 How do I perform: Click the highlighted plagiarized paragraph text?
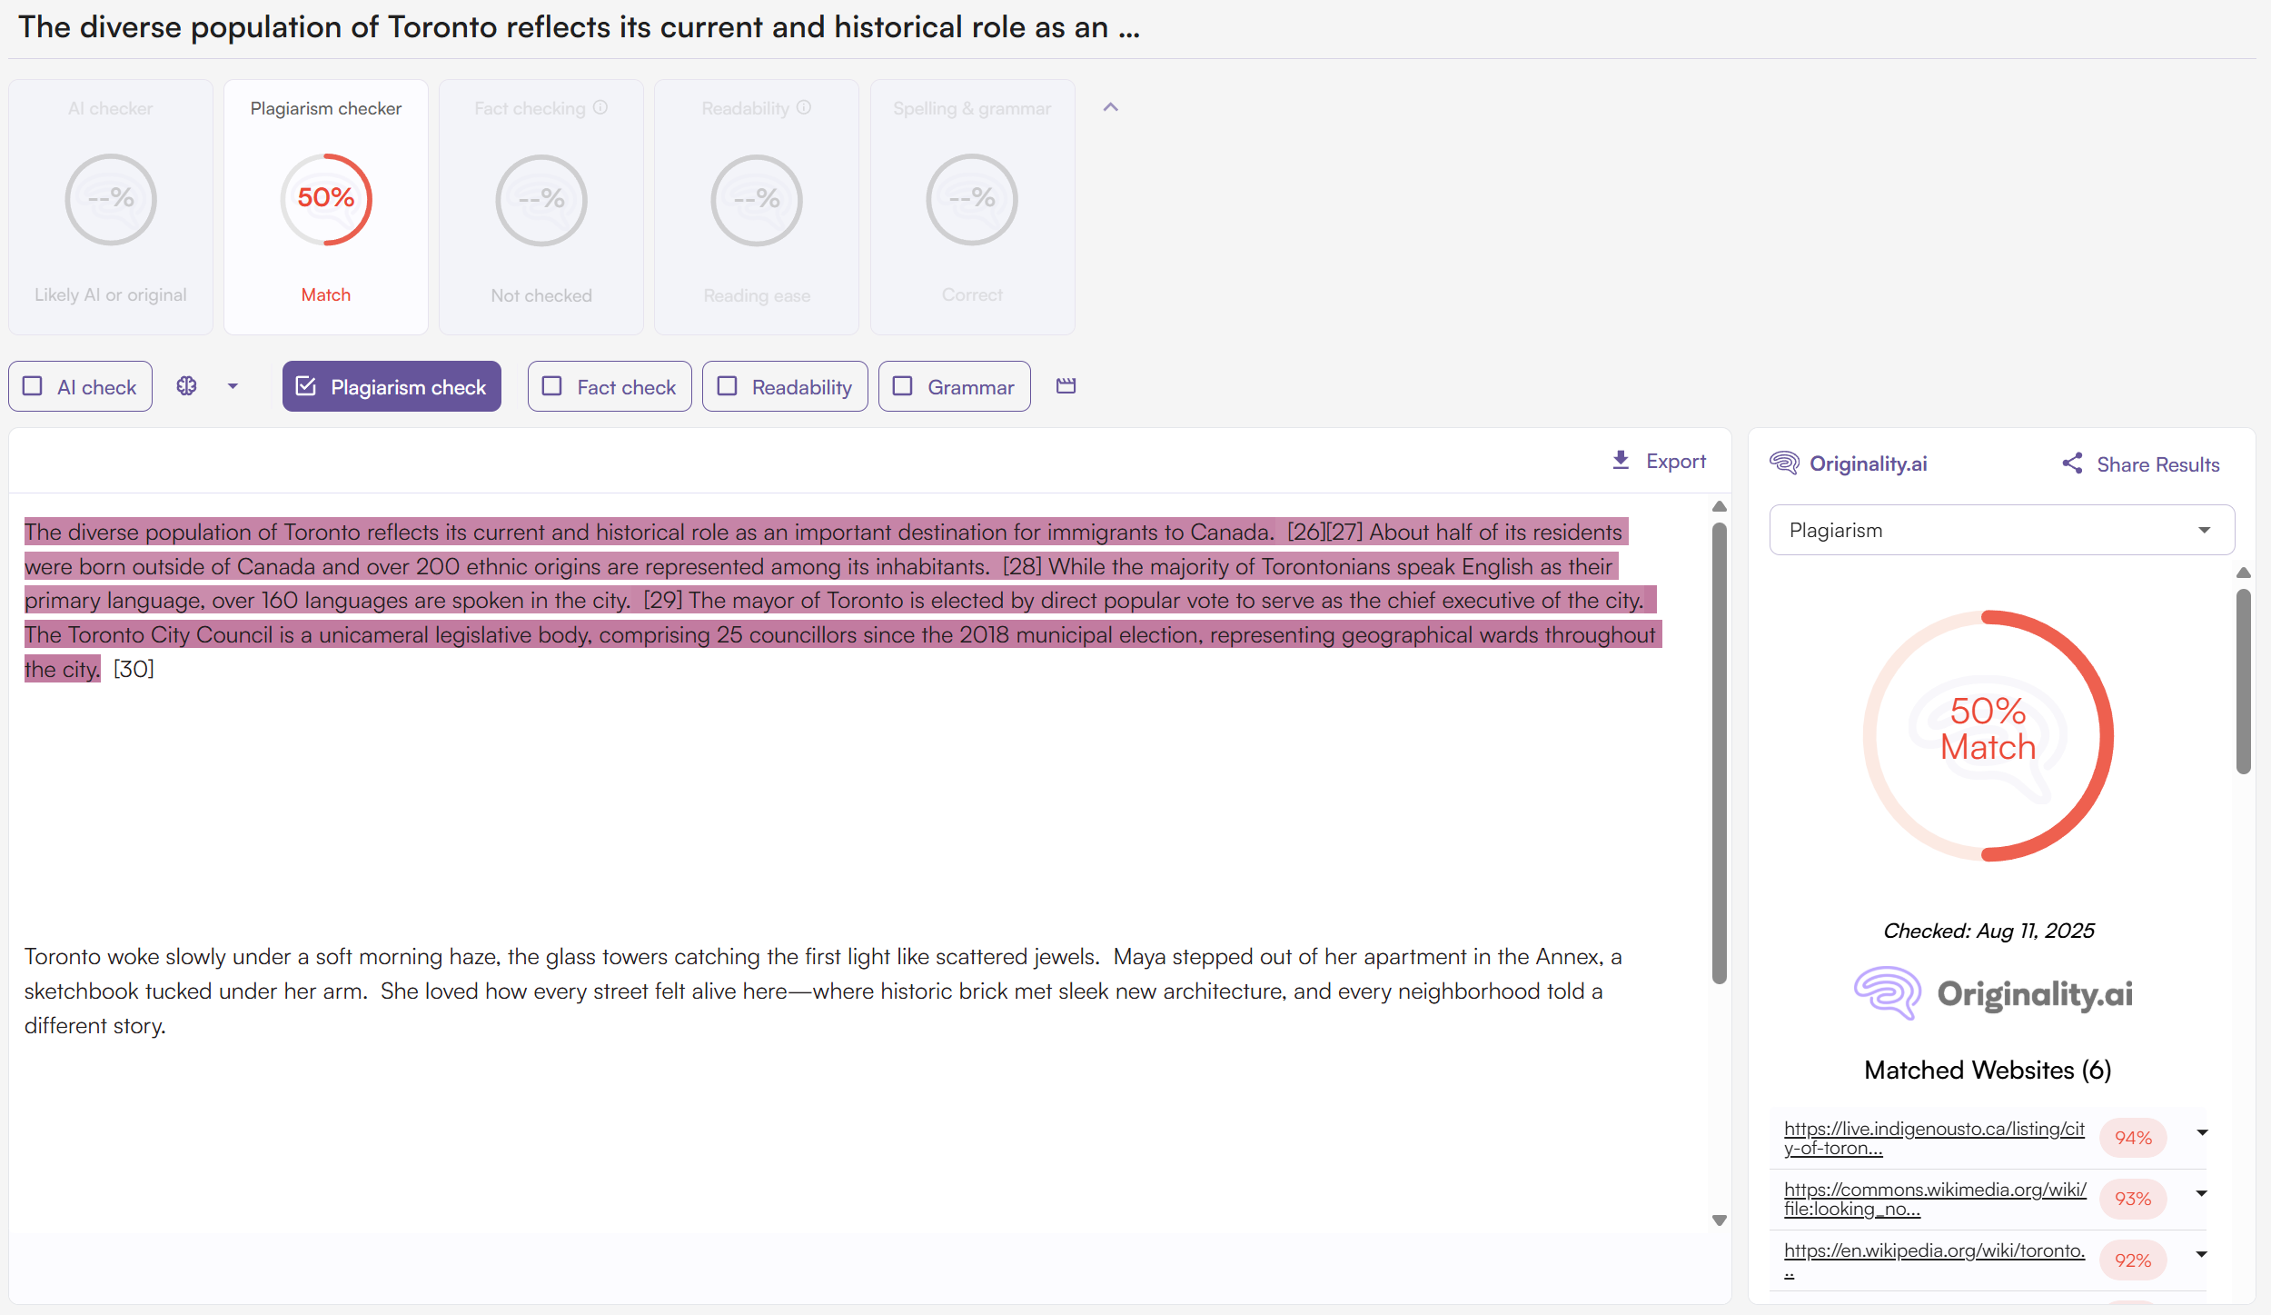click(843, 600)
